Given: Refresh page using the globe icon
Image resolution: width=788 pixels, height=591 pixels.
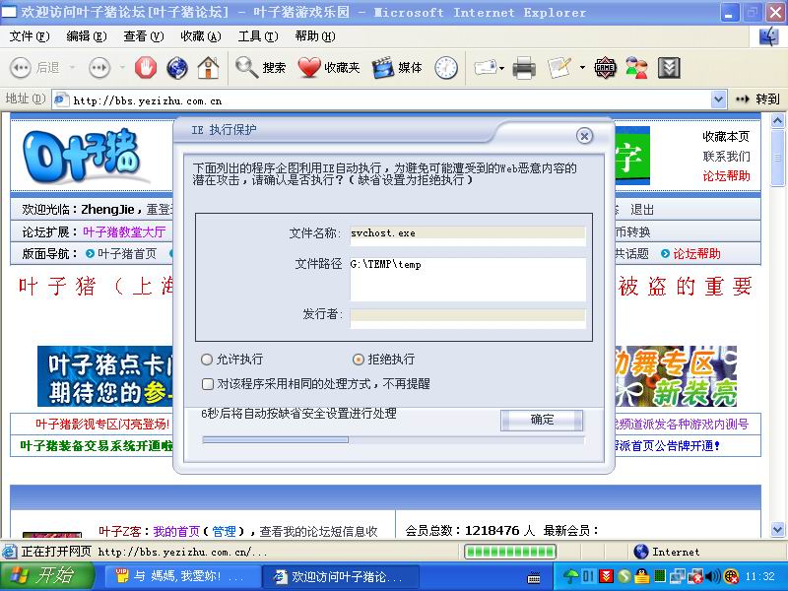Looking at the screenshot, I should [x=177, y=67].
